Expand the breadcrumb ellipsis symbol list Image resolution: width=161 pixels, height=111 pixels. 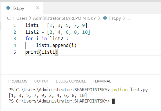(x=128, y=19)
